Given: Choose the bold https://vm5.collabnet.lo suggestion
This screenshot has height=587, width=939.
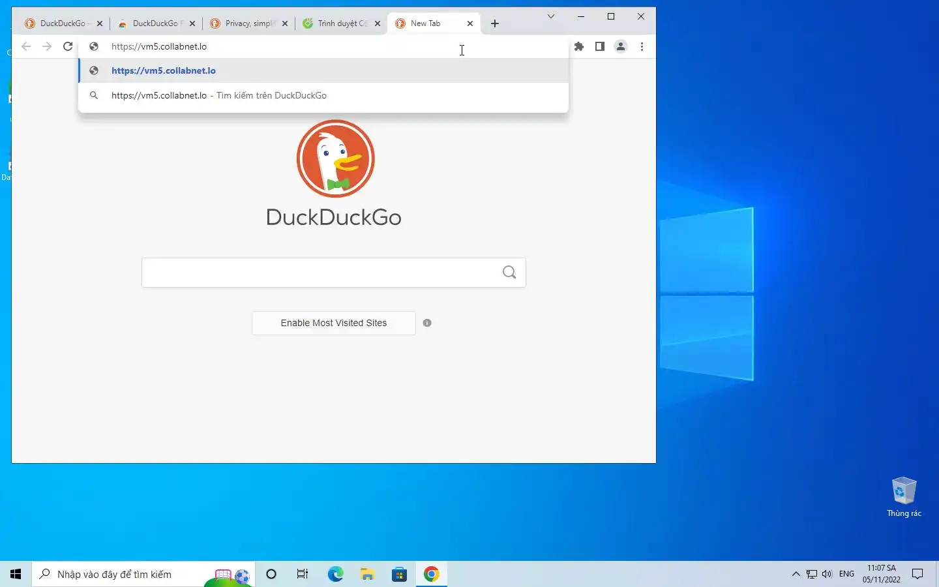Looking at the screenshot, I should click(x=323, y=70).
